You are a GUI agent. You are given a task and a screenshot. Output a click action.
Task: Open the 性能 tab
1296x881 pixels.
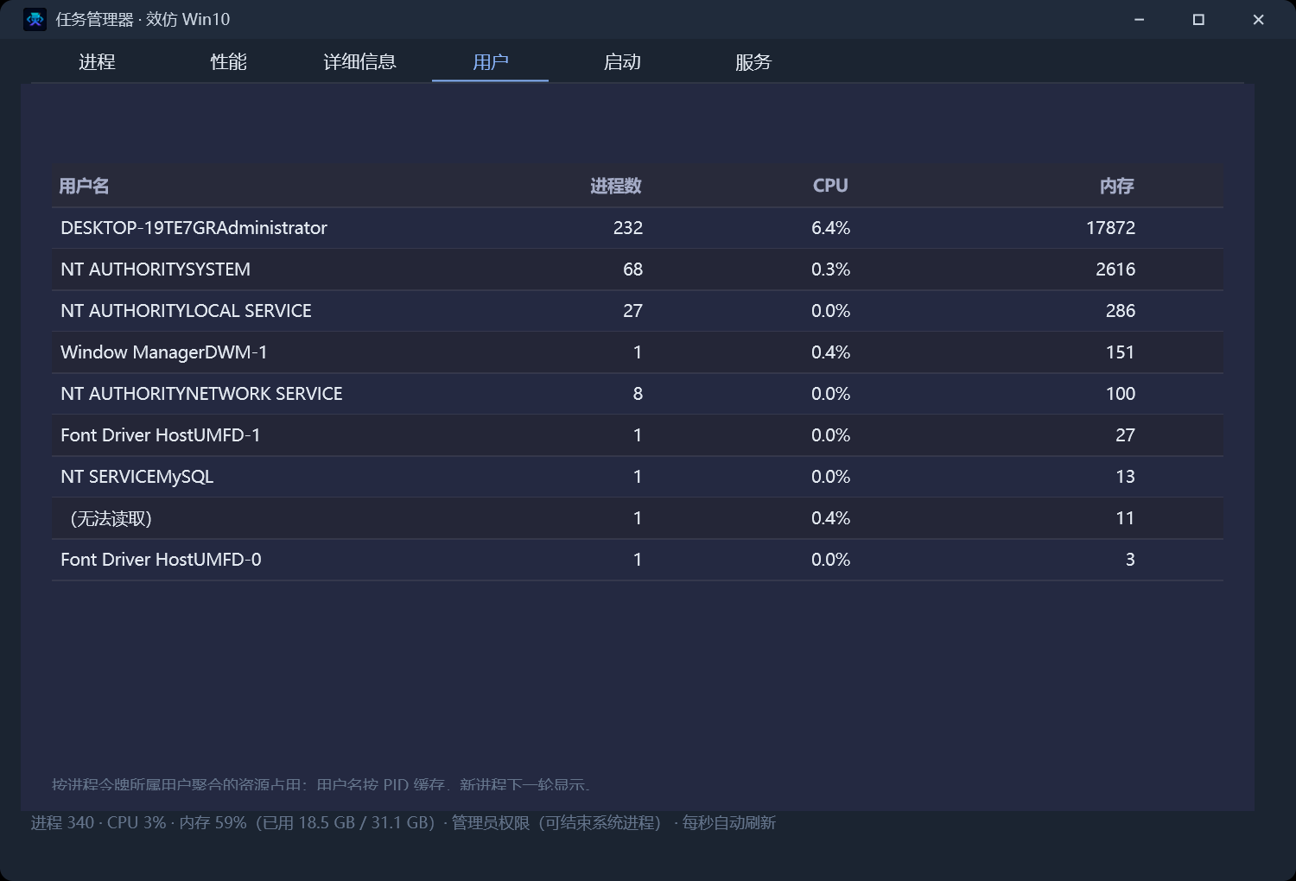tap(228, 62)
